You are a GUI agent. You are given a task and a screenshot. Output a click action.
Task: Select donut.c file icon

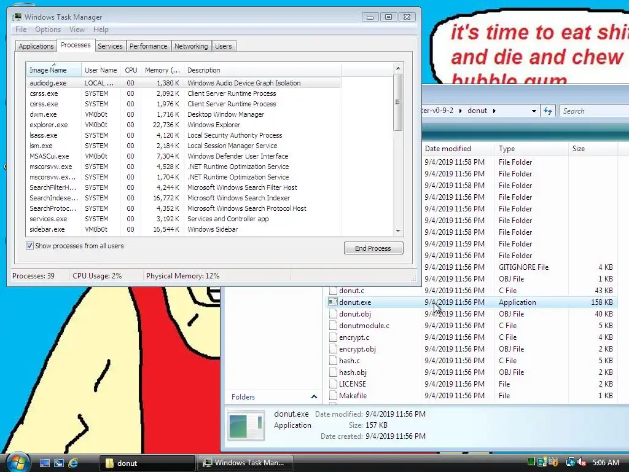coord(332,290)
